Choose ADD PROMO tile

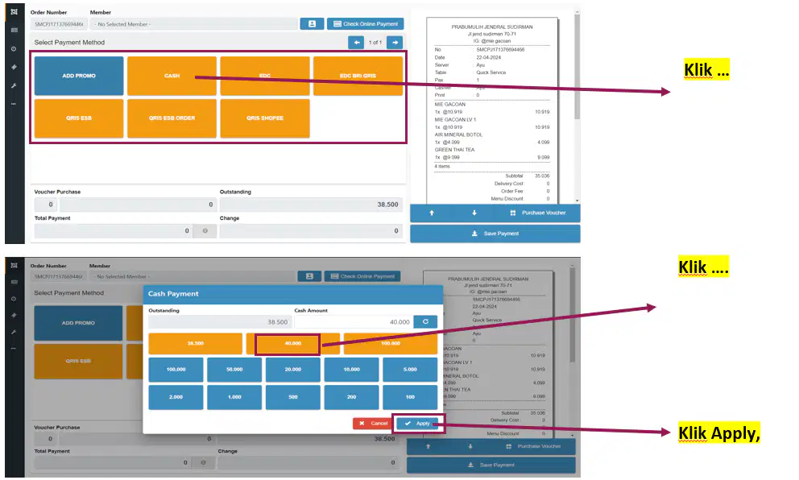point(79,76)
